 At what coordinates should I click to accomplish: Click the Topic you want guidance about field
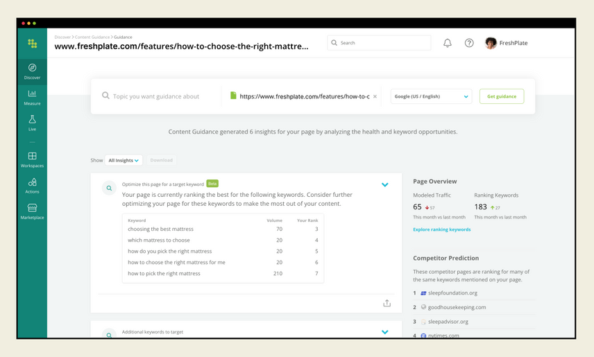click(156, 96)
